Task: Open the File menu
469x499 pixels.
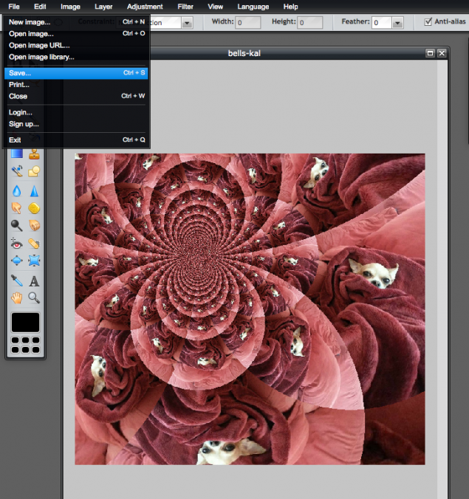Action: [14, 7]
